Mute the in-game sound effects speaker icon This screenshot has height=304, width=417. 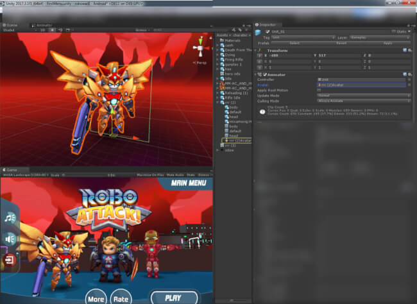[x=10, y=239]
